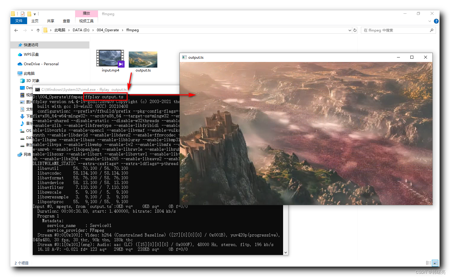Refresh the ffmpeg folder view
Image resolution: width=450 pixels, height=277 pixels.
[355, 30]
